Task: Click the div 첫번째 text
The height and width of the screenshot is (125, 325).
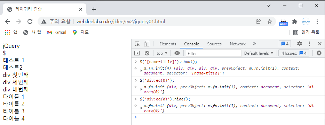Action: [x=16, y=75]
